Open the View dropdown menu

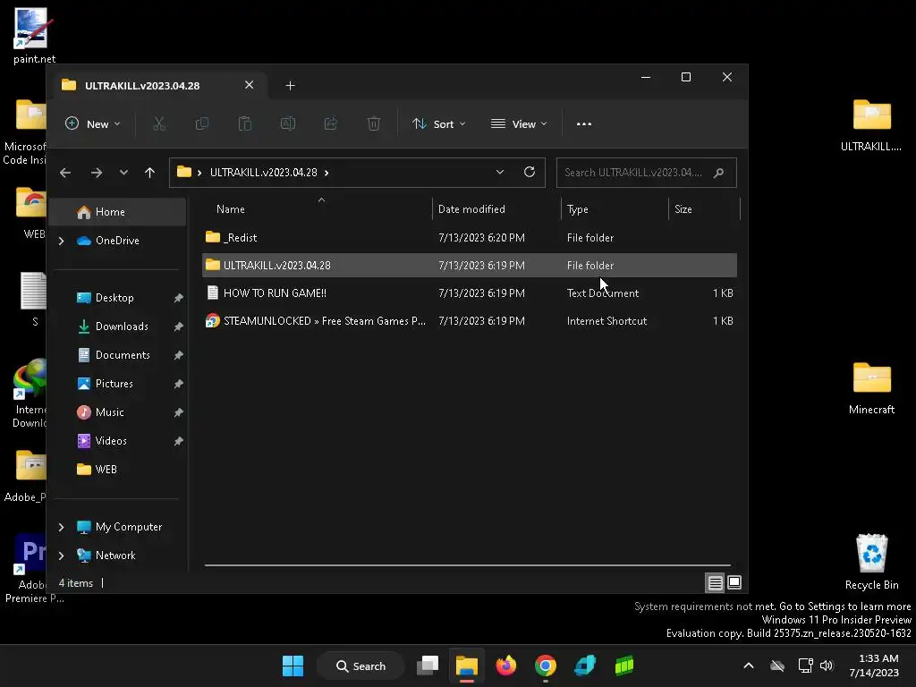pos(520,123)
